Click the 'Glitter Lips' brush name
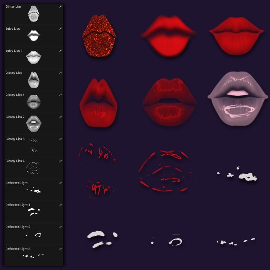Viewport: 270px width, 270px height. pyautogui.click(x=13, y=7)
